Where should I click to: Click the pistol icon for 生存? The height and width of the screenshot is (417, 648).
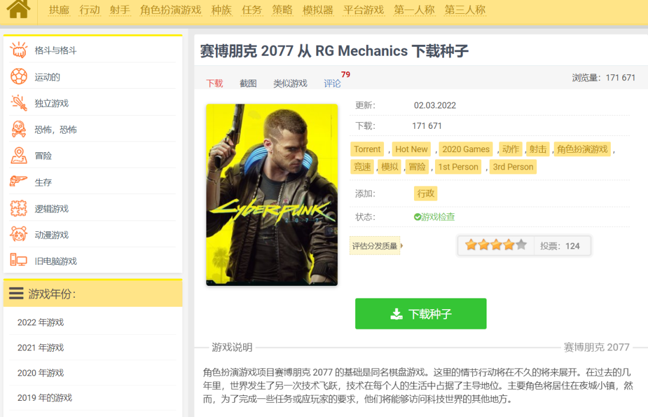tap(19, 182)
